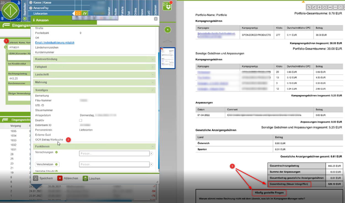The height and width of the screenshot is (203, 345).
Task: Click the circle reset-zoom icon in viewer toolbar
Action: click(x=325, y=7)
